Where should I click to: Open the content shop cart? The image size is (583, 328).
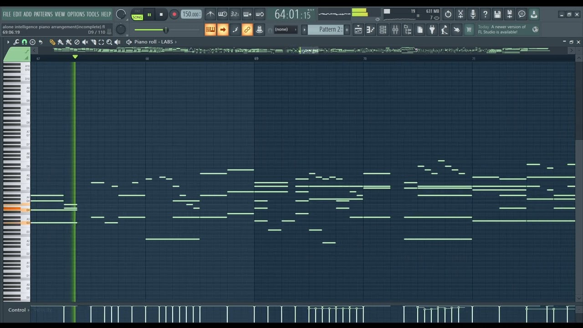pyautogui.click(x=469, y=30)
